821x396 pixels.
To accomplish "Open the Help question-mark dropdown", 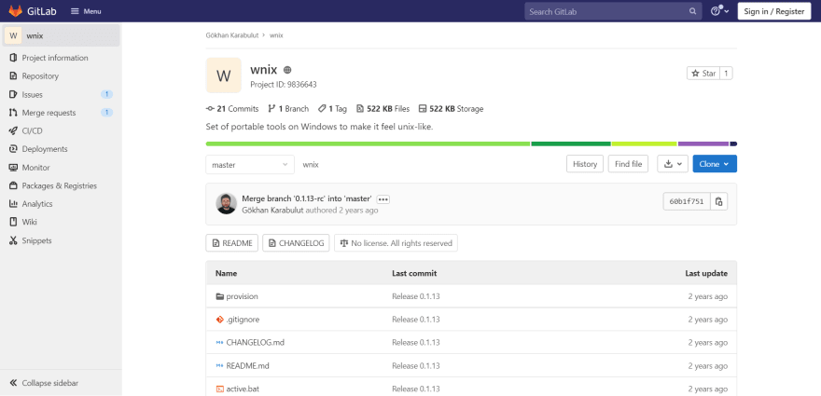I will click(x=719, y=11).
